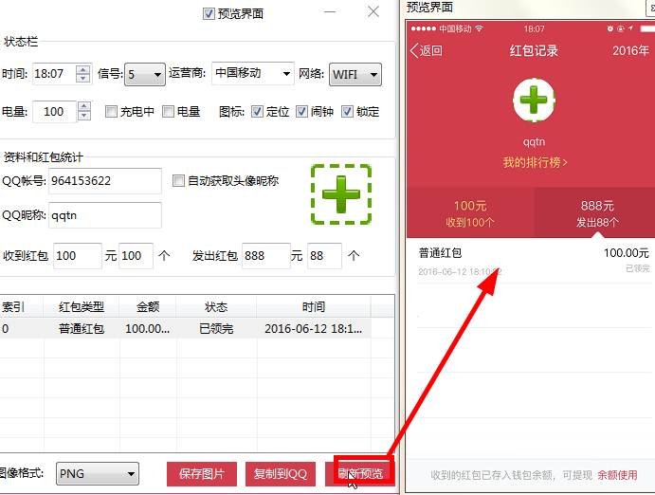Click the QQ帐号 input field

(x=105, y=181)
